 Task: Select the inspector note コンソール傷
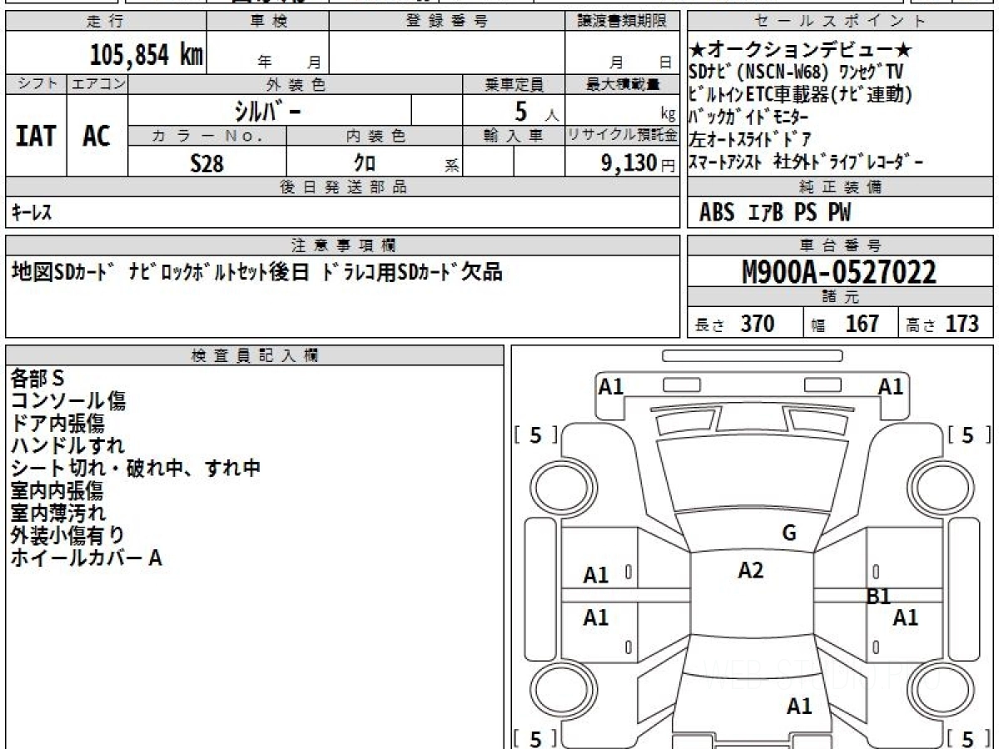coord(68,401)
